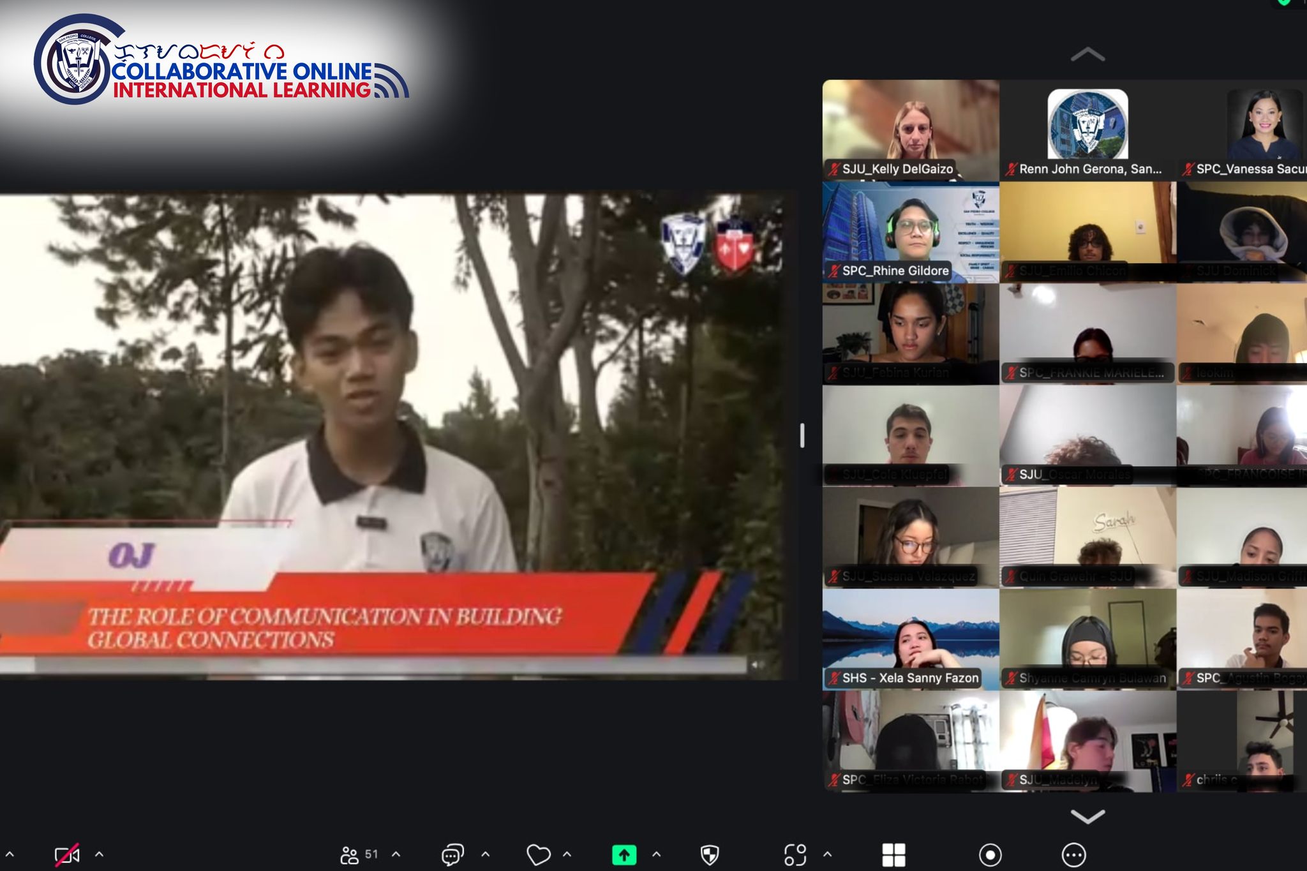Click the divider handle beside shared screen
Viewport: 1307px width, 871px height.
(802, 436)
